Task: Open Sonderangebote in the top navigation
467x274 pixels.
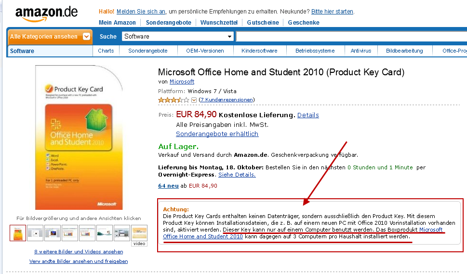Action: click(x=169, y=22)
